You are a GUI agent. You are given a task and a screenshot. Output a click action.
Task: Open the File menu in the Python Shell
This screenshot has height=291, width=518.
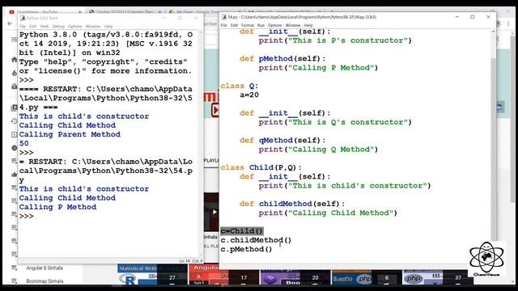[23, 27]
